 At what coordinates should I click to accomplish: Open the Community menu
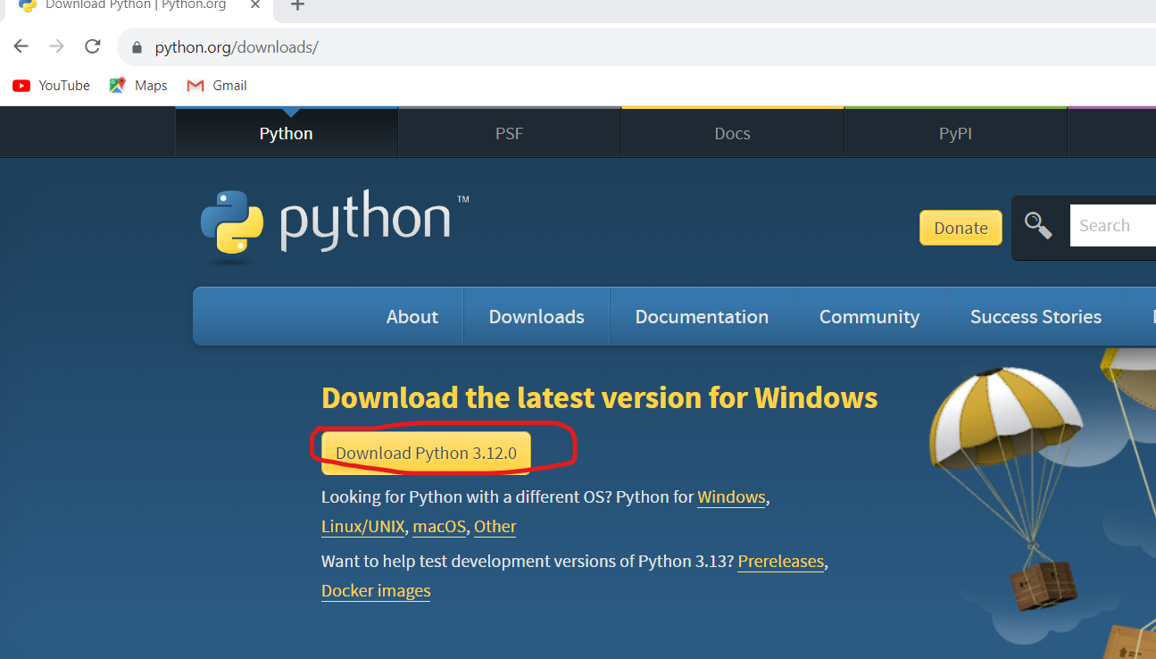coord(869,317)
